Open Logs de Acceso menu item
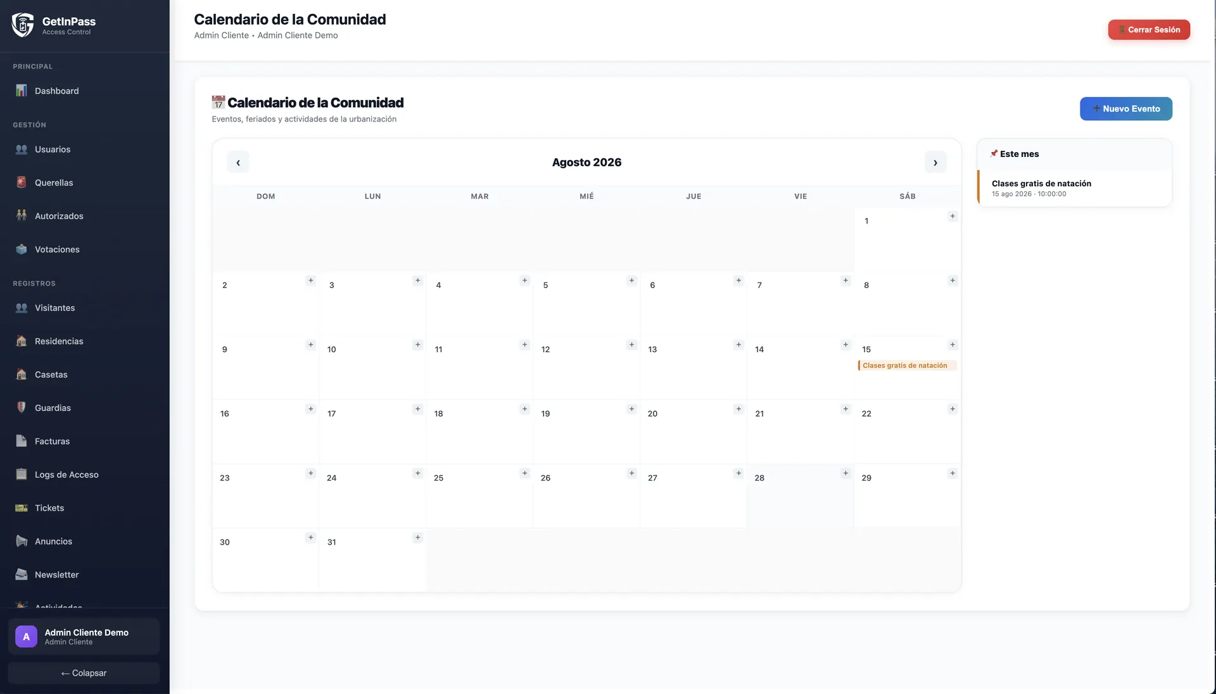 pyautogui.click(x=84, y=474)
